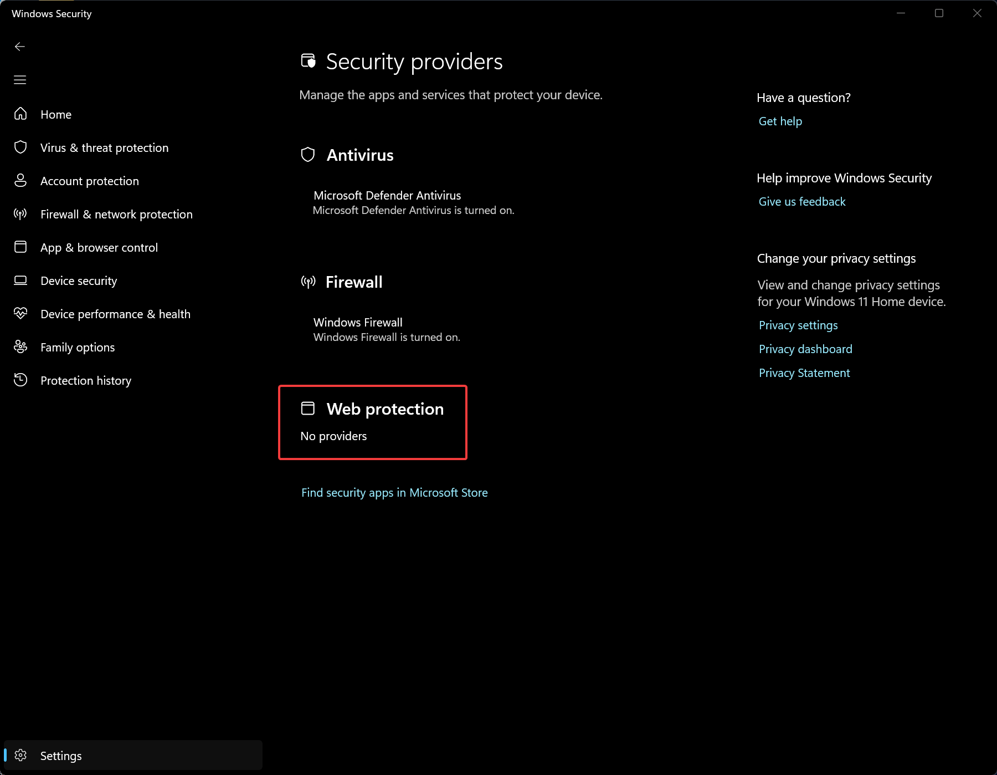Open the Settings item in sidebar

point(61,756)
